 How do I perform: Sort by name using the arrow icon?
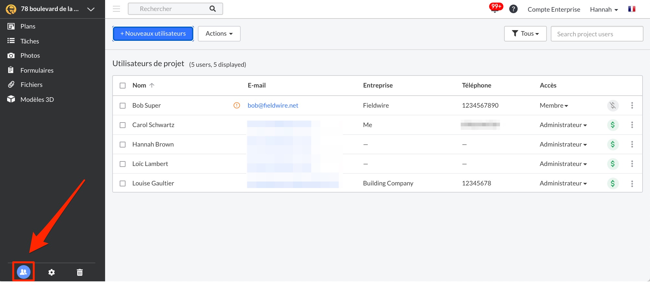tap(152, 85)
